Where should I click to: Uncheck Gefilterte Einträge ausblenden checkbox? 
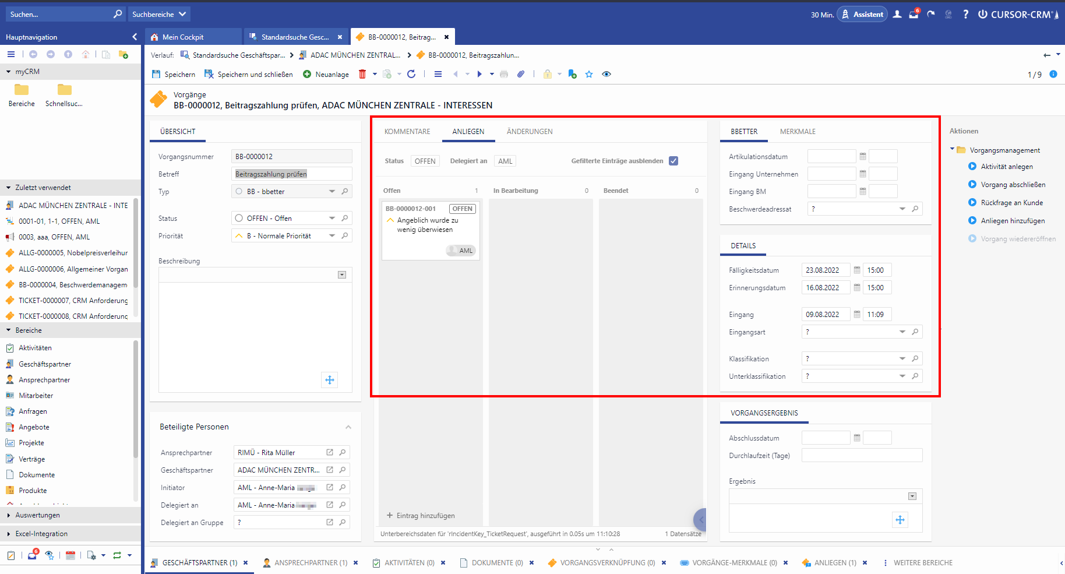tap(673, 161)
